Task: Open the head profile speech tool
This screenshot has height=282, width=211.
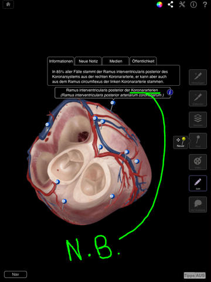Action: (198, 204)
